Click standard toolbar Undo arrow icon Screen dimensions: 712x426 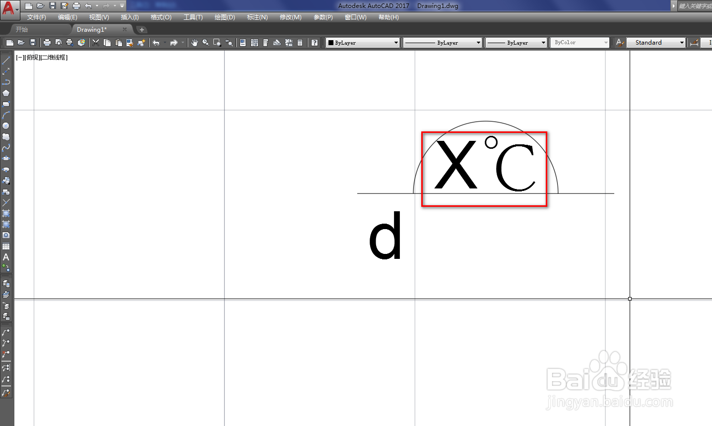(156, 43)
